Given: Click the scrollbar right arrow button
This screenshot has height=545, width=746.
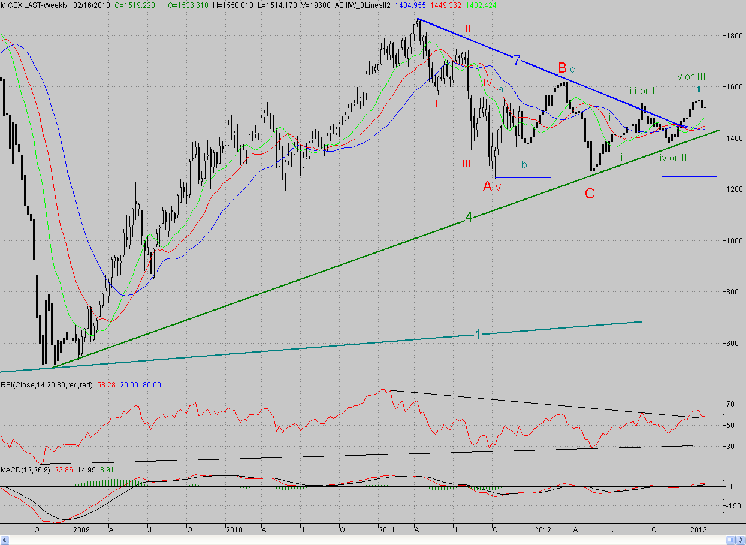Looking at the screenshot, I should [x=741, y=540].
